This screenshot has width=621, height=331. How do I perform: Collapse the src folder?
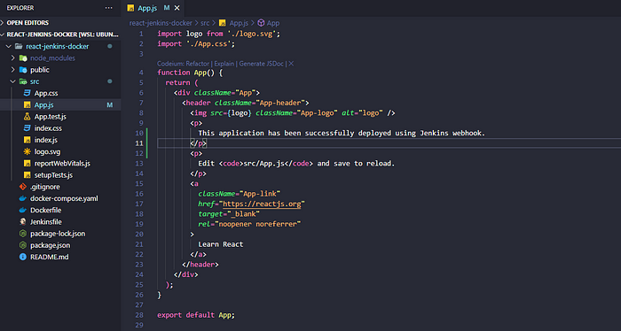tap(13, 81)
